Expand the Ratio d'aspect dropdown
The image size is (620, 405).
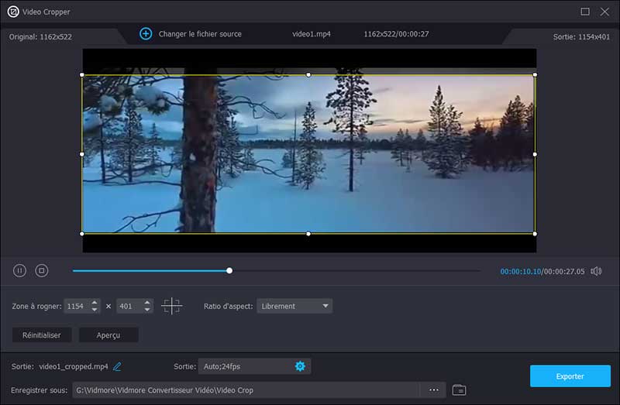click(x=294, y=306)
